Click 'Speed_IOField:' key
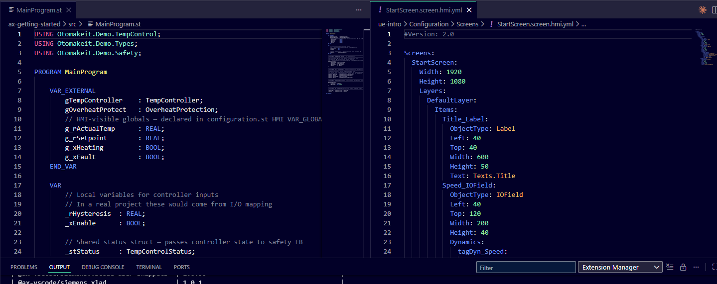The width and height of the screenshot is (717, 284). [469, 185]
